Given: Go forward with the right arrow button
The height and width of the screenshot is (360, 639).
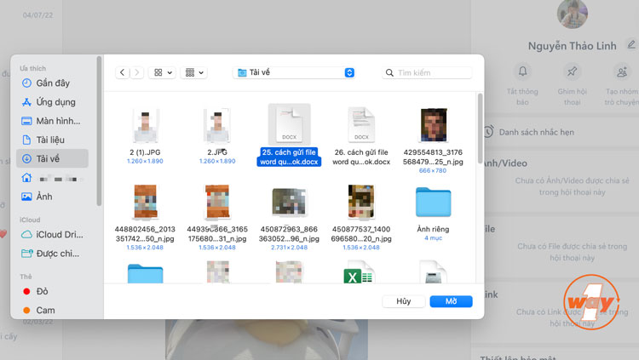Looking at the screenshot, I should 137,72.
